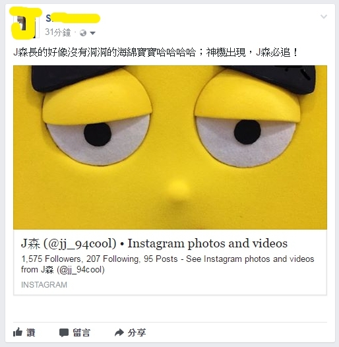This screenshot has height=347, width=339.
Task: Click the 讚 like button label
Action: pos(31,332)
